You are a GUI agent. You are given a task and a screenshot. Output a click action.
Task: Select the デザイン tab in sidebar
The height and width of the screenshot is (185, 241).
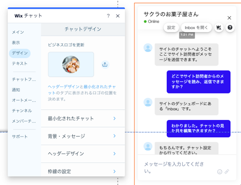tap(20, 53)
